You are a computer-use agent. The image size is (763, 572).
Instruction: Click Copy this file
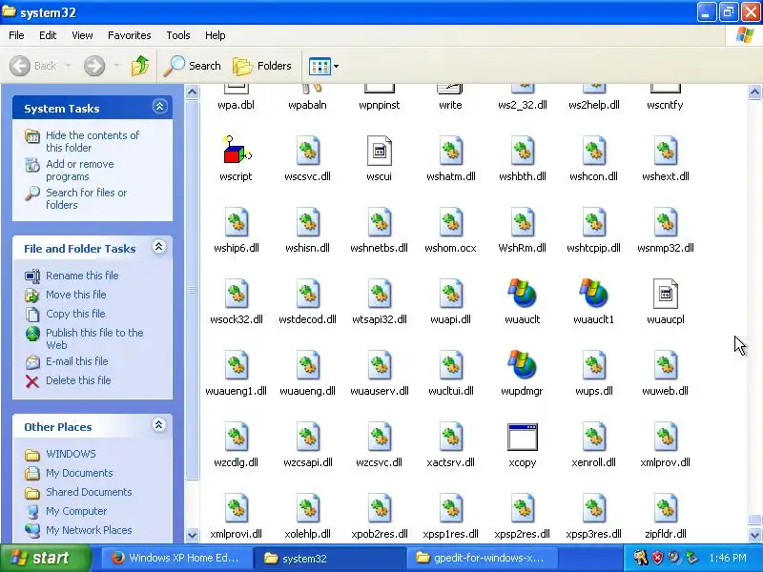click(x=75, y=314)
